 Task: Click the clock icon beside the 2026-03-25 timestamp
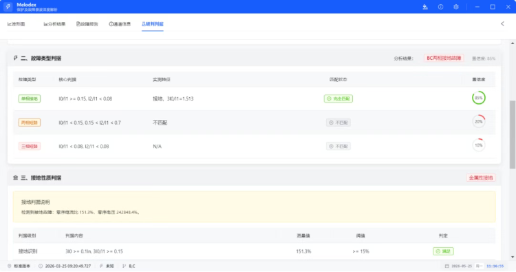[41, 266]
